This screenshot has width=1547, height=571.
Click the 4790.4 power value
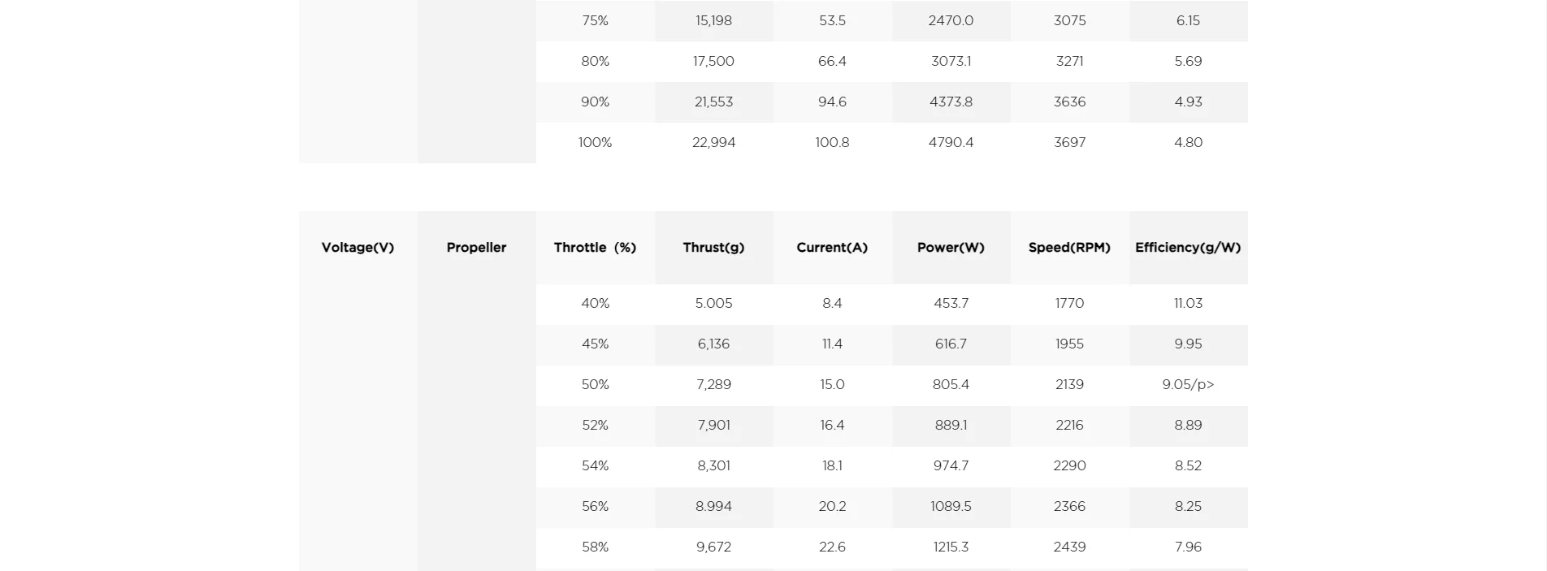tap(951, 143)
